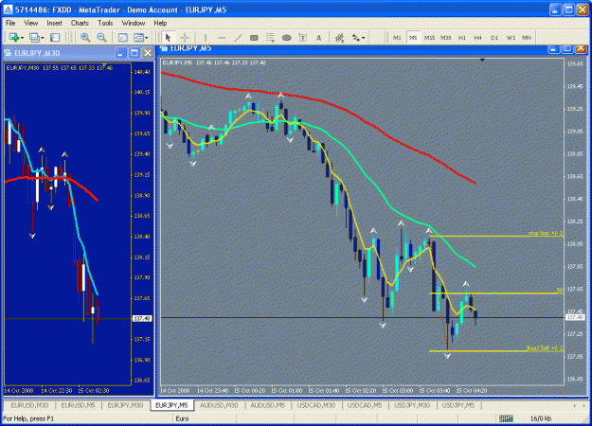Open the Charts menu
This screenshot has height=426, width=592.
click(80, 23)
